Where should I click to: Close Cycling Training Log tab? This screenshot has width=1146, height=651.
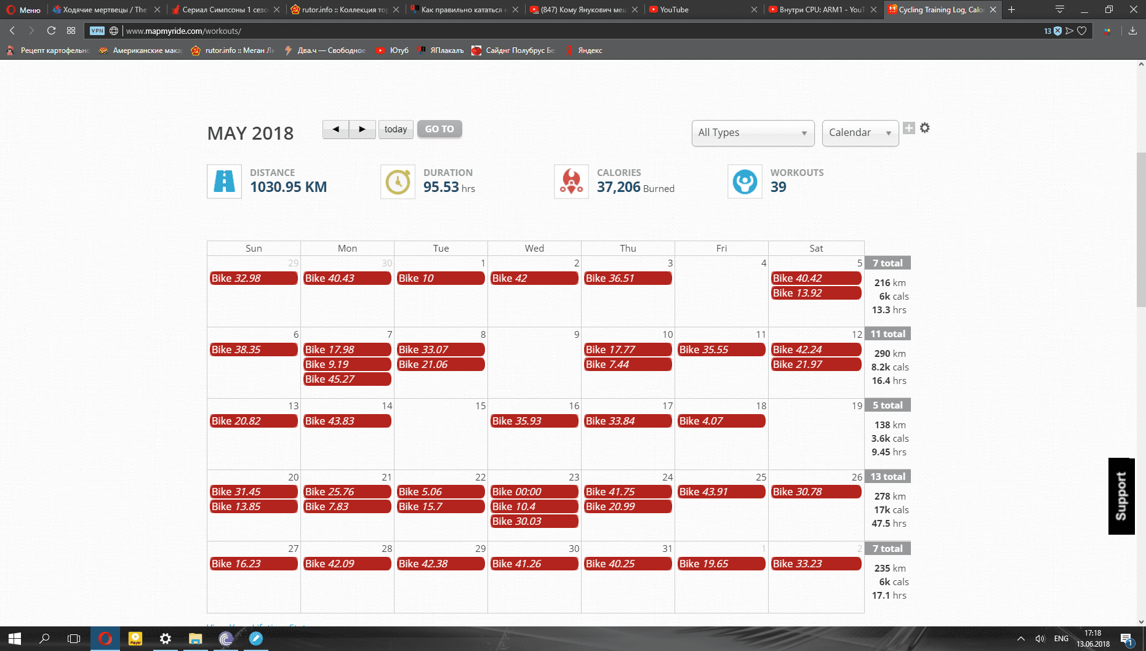coord(993,10)
